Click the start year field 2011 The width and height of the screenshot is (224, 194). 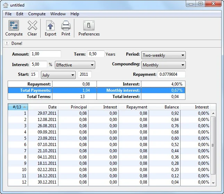click(x=85, y=74)
